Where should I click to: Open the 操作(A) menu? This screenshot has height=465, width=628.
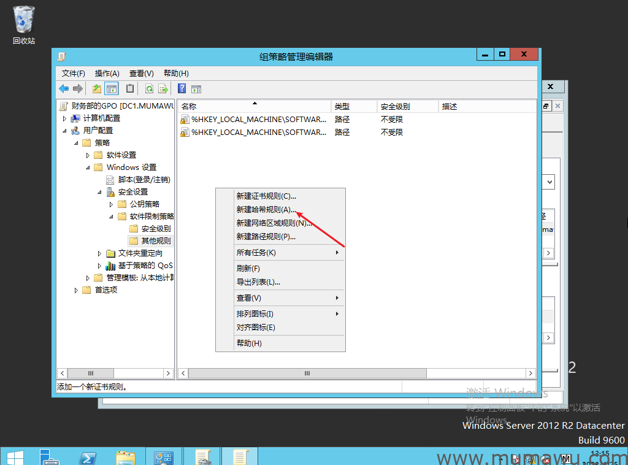pos(107,73)
